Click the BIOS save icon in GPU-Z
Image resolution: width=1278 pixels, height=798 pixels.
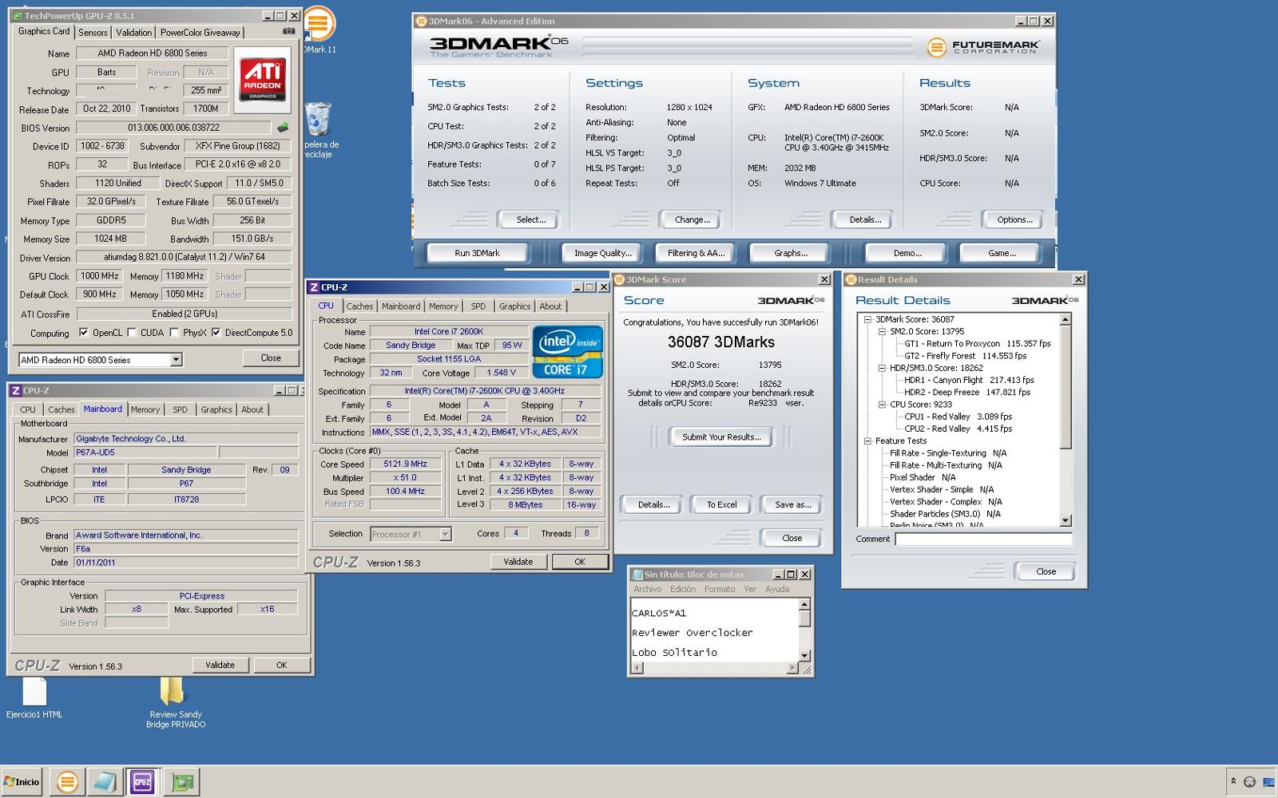click(283, 128)
